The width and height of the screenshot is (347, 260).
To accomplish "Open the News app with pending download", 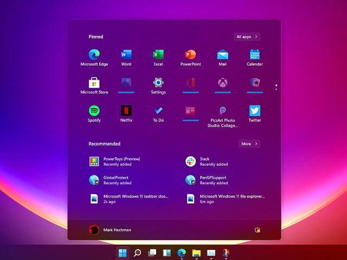I will tap(190, 113).
